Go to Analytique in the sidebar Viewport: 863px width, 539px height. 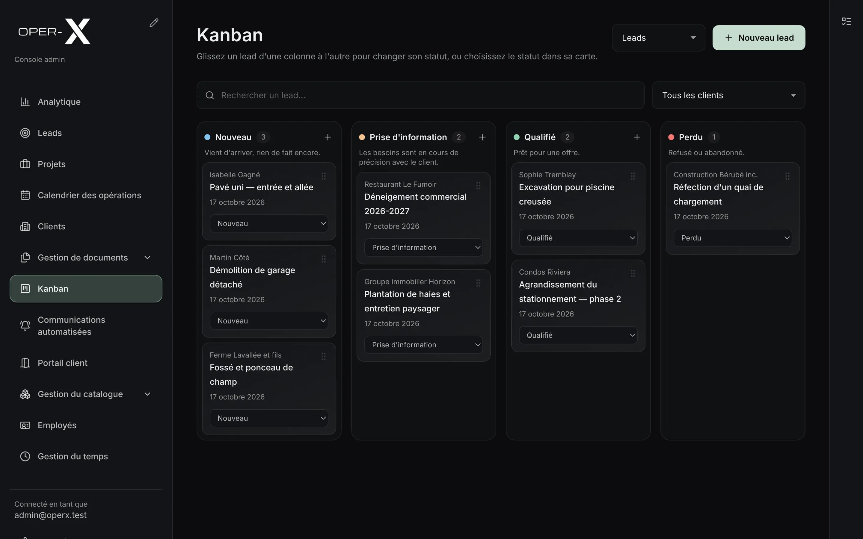click(86, 102)
